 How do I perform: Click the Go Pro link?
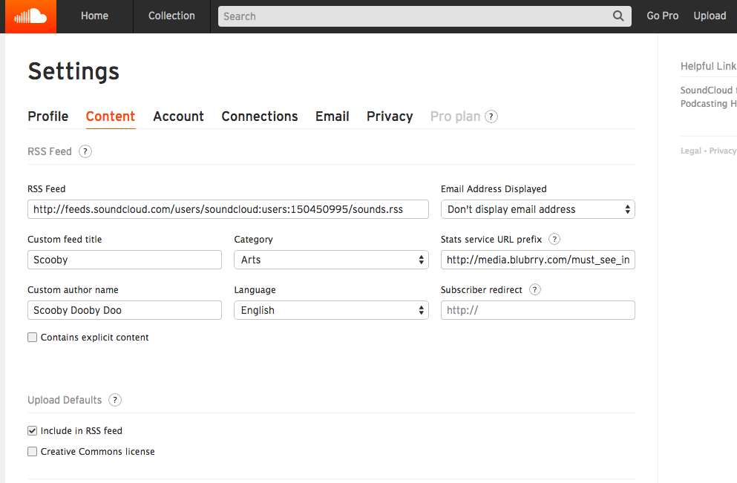coord(662,15)
